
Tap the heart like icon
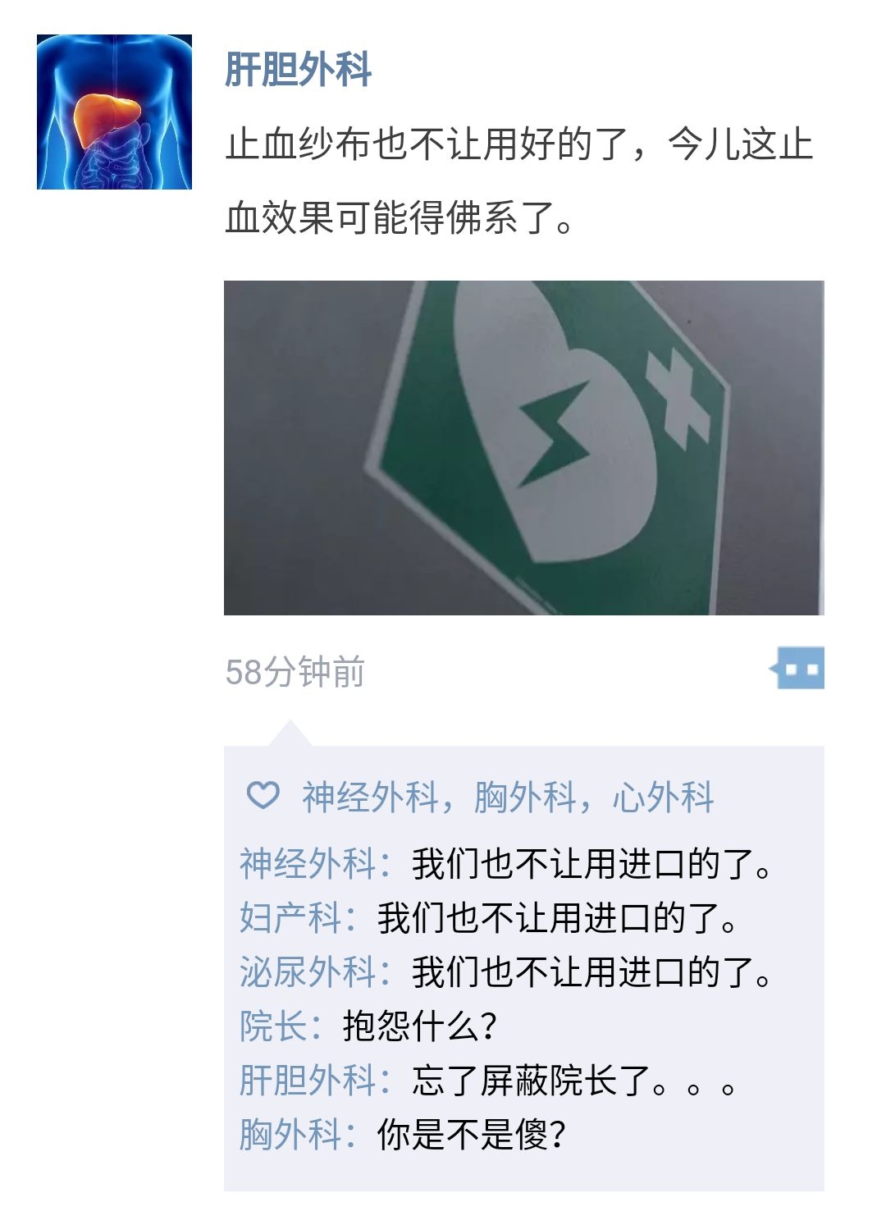click(x=263, y=795)
